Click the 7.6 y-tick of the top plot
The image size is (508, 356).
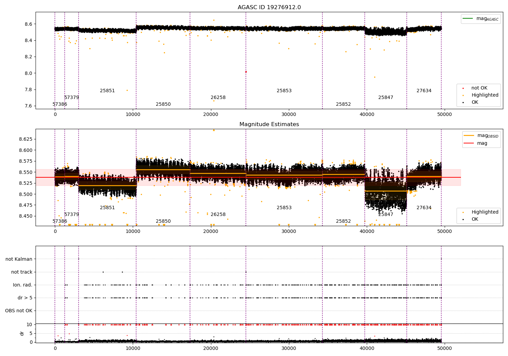[x=28, y=106]
